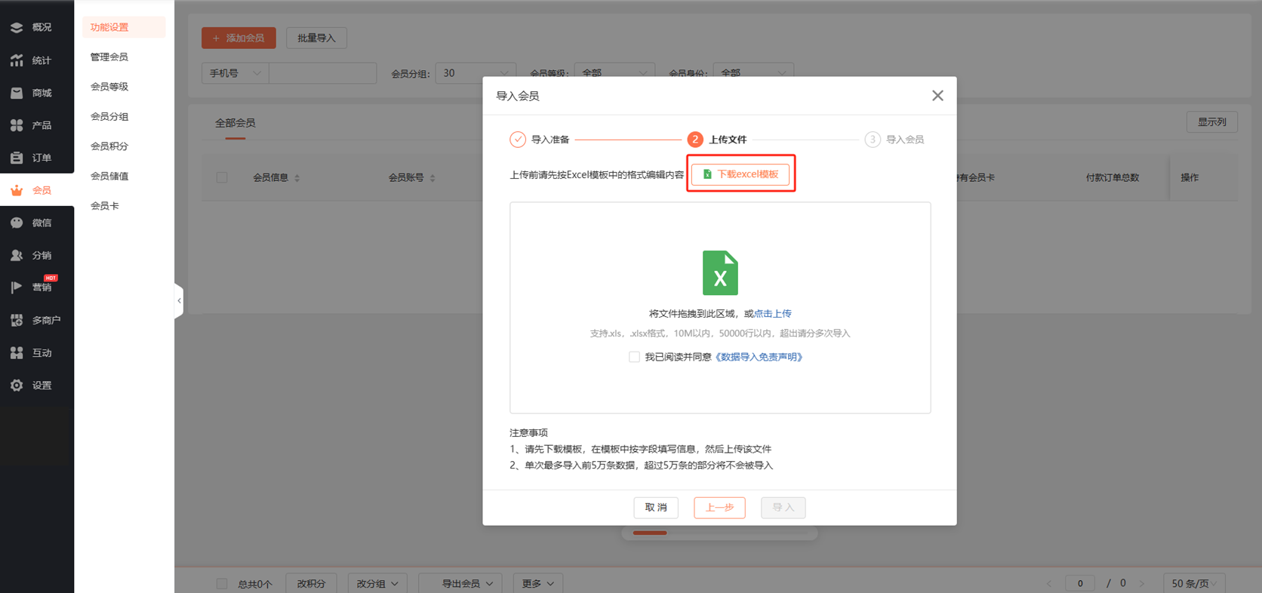This screenshot has width=1262, height=593.
Task: Click the green Excel file icon in upload area
Action: pos(720,272)
